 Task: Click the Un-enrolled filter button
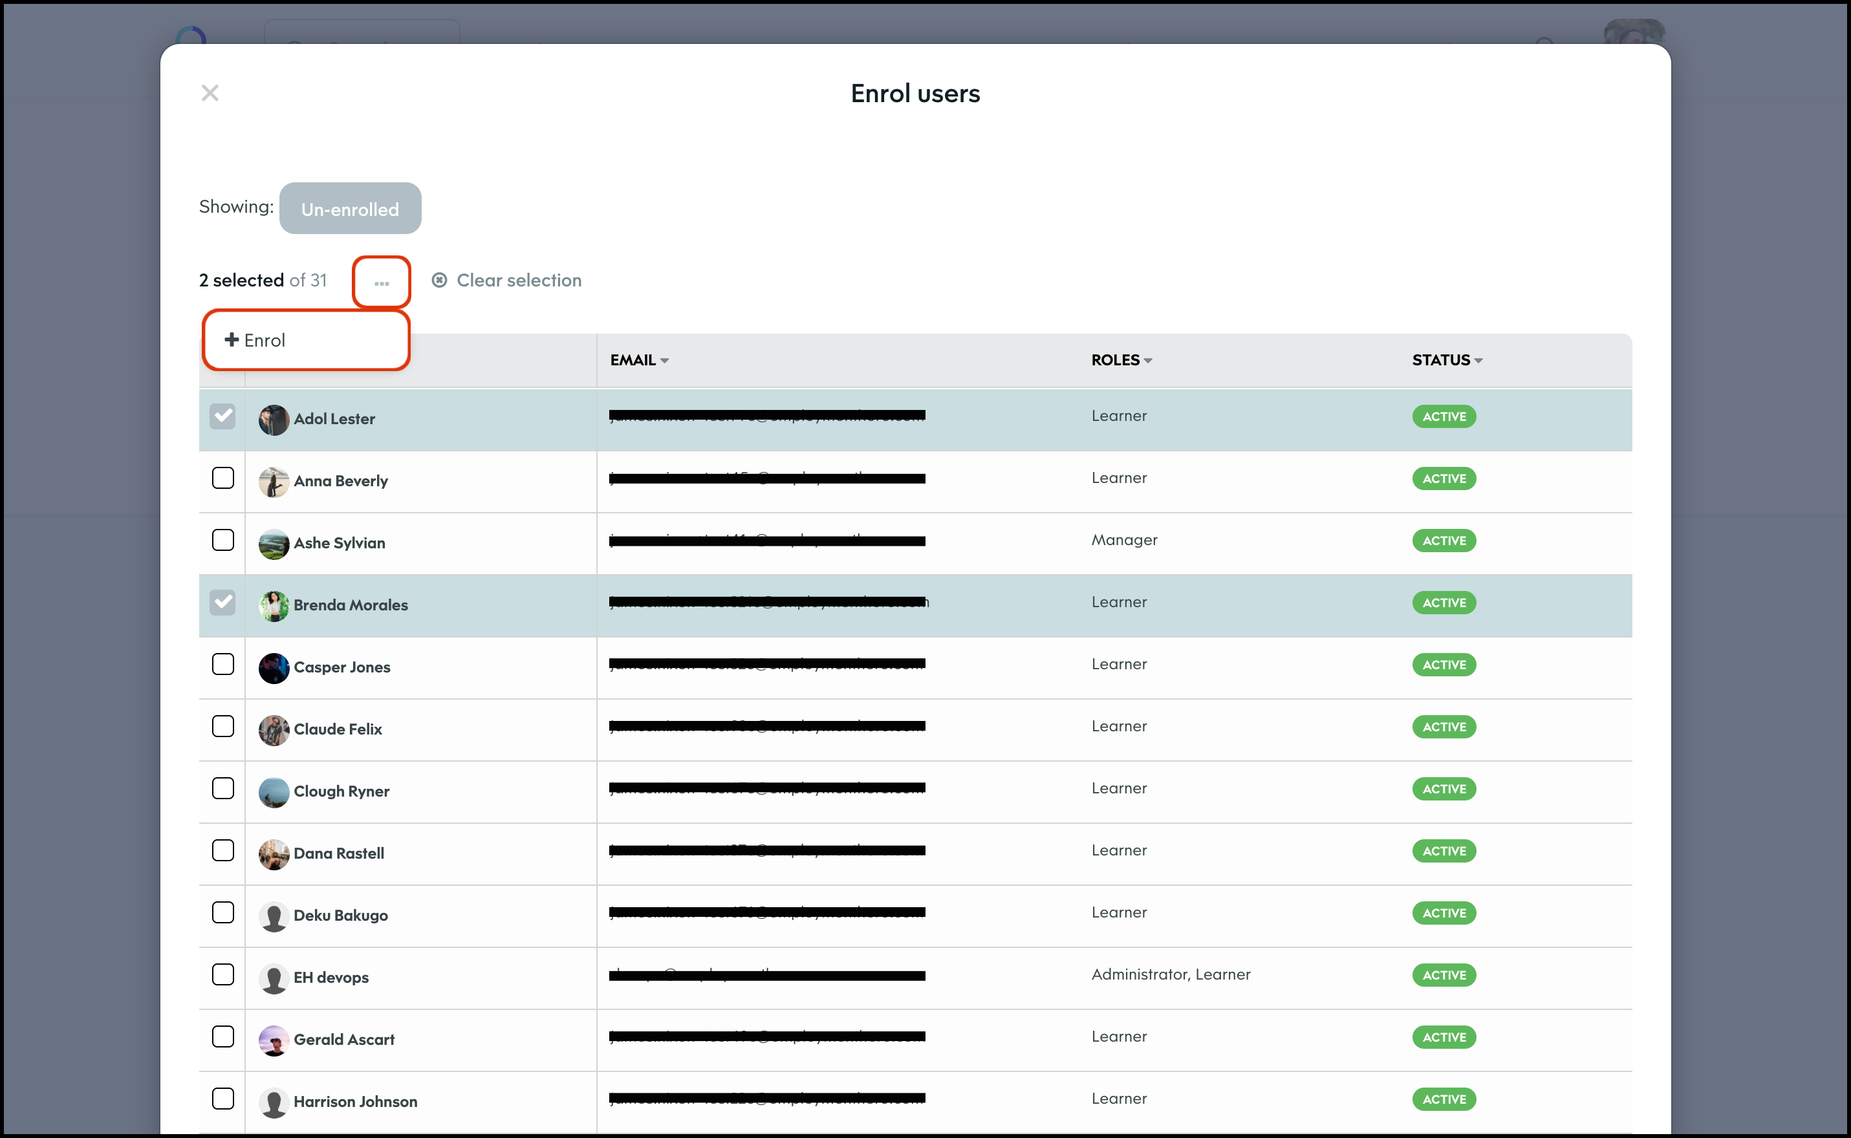[x=350, y=208]
